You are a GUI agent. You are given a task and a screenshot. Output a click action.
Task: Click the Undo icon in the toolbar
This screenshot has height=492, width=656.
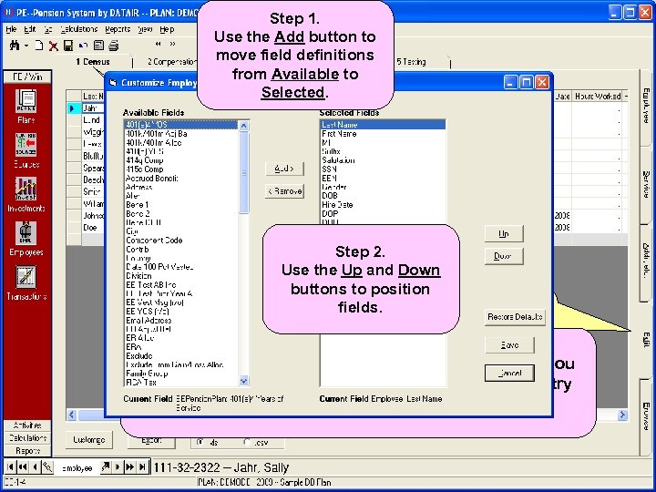tap(83, 46)
